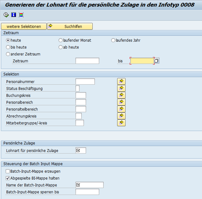Screen dimensions: 202x199
Task: Open multiple selection arrow for Abrechnungskreis
Action: [x=121, y=116]
